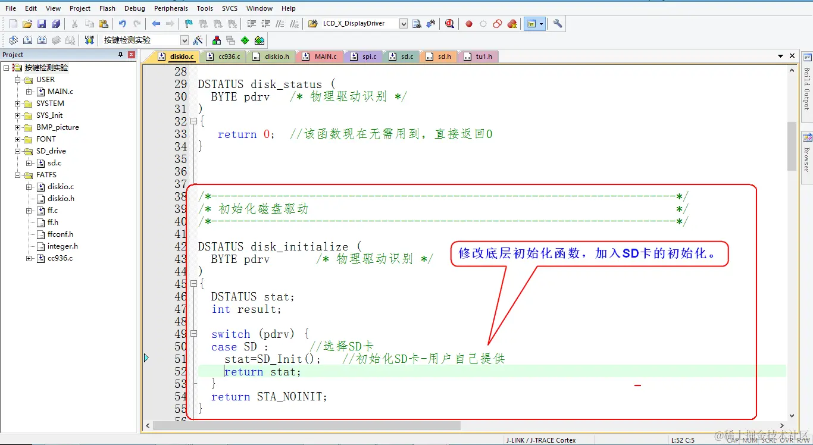The height and width of the screenshot is (445, 813).
Task: Open Options for Target with the wand icon
Action: point(197,40)
